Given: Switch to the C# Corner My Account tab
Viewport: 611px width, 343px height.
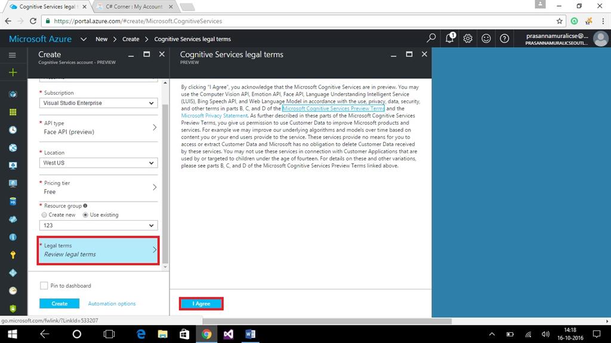Looking at the screenshot, I should pyautogui.click(x=134, y=7).
